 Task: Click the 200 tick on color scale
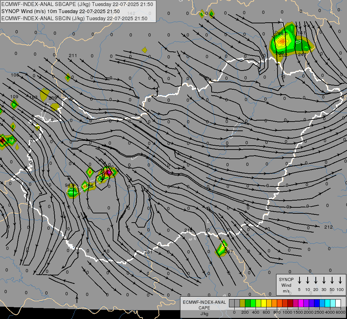click(x=245, y=312)
